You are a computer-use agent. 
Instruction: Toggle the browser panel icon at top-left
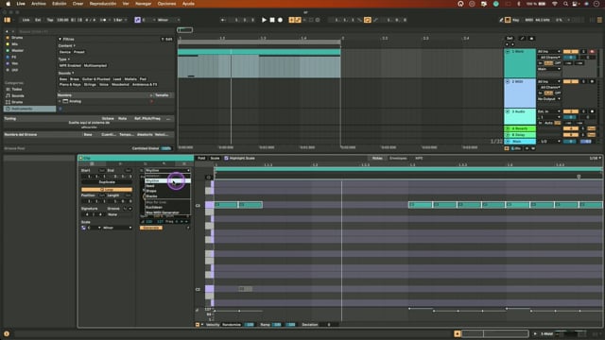click(7, 20)
